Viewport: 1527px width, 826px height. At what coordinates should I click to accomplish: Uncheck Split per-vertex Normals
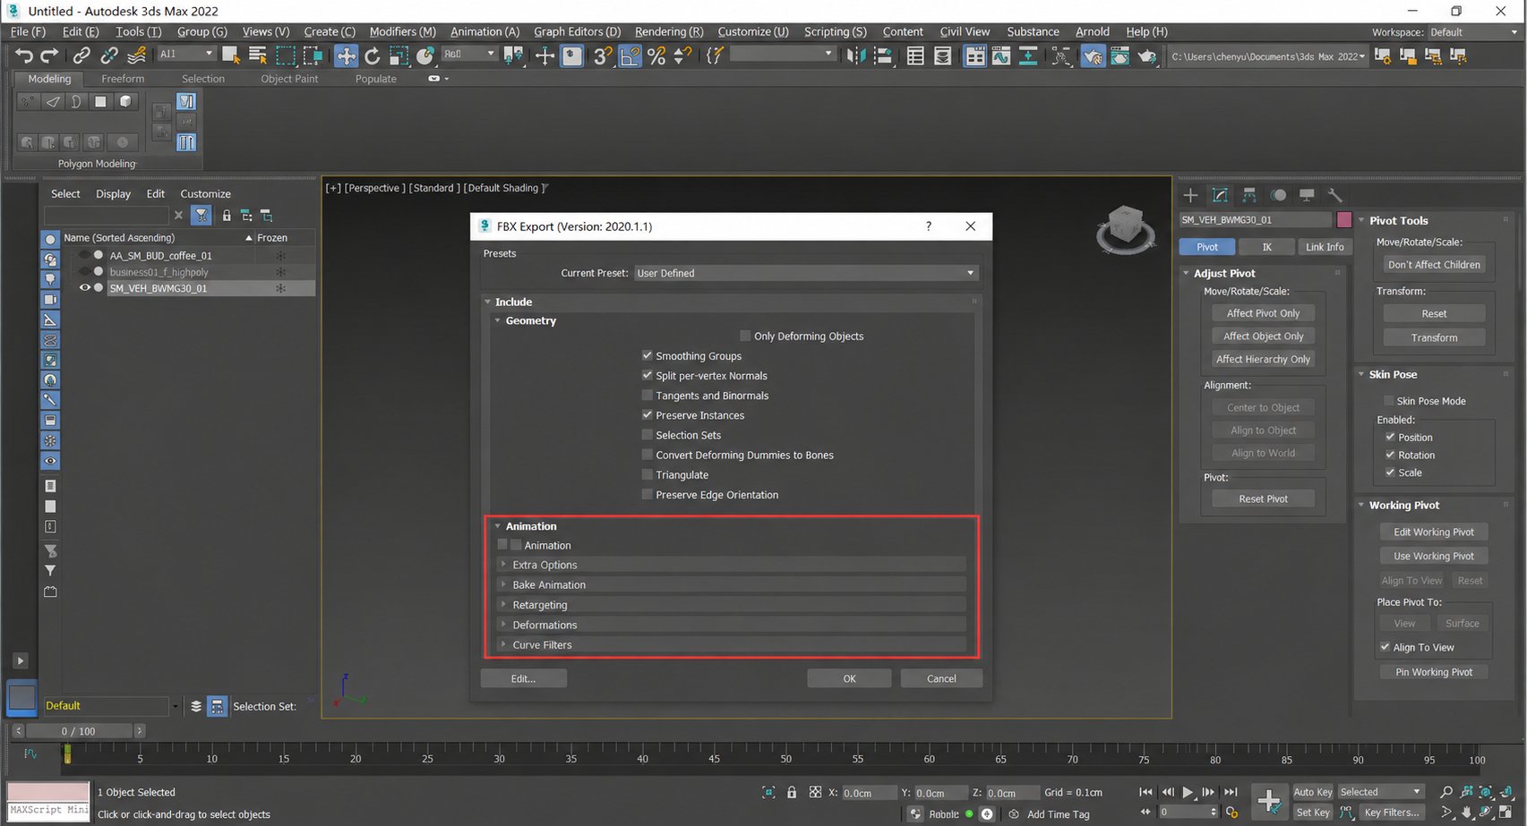pos(648,376)
